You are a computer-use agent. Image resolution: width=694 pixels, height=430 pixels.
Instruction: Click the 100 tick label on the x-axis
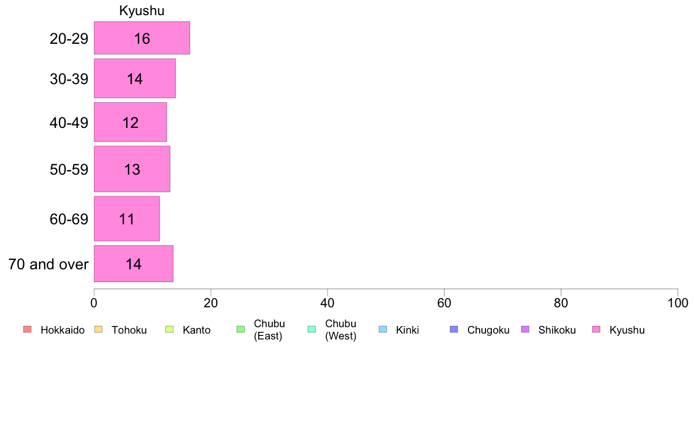tap(678, 303)
